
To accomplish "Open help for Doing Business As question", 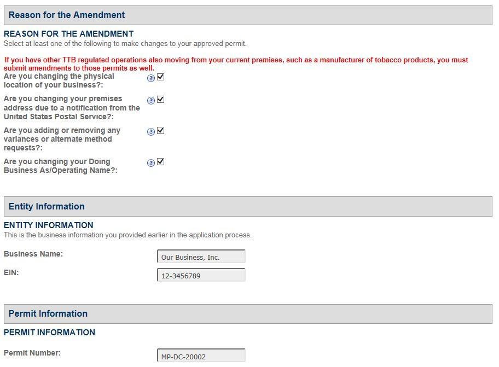I will click(151, 163).
